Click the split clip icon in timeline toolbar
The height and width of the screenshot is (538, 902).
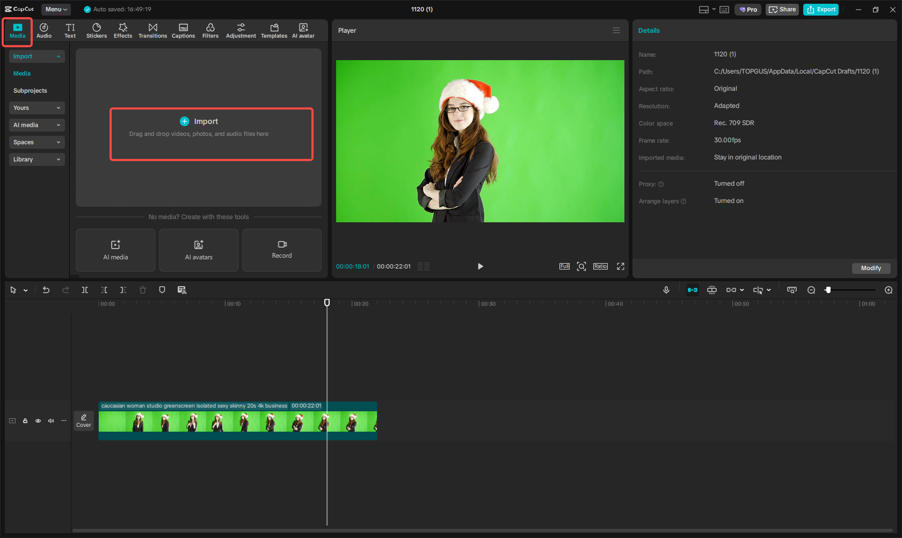pos(84,290)
